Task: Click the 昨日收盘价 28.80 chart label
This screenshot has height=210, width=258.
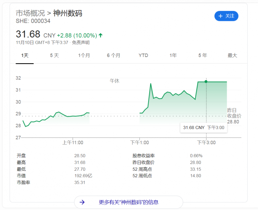Action: (234, 116)
